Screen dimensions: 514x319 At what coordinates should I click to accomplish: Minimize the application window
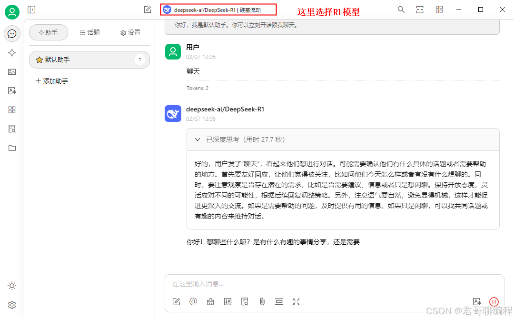coord(459,10)
